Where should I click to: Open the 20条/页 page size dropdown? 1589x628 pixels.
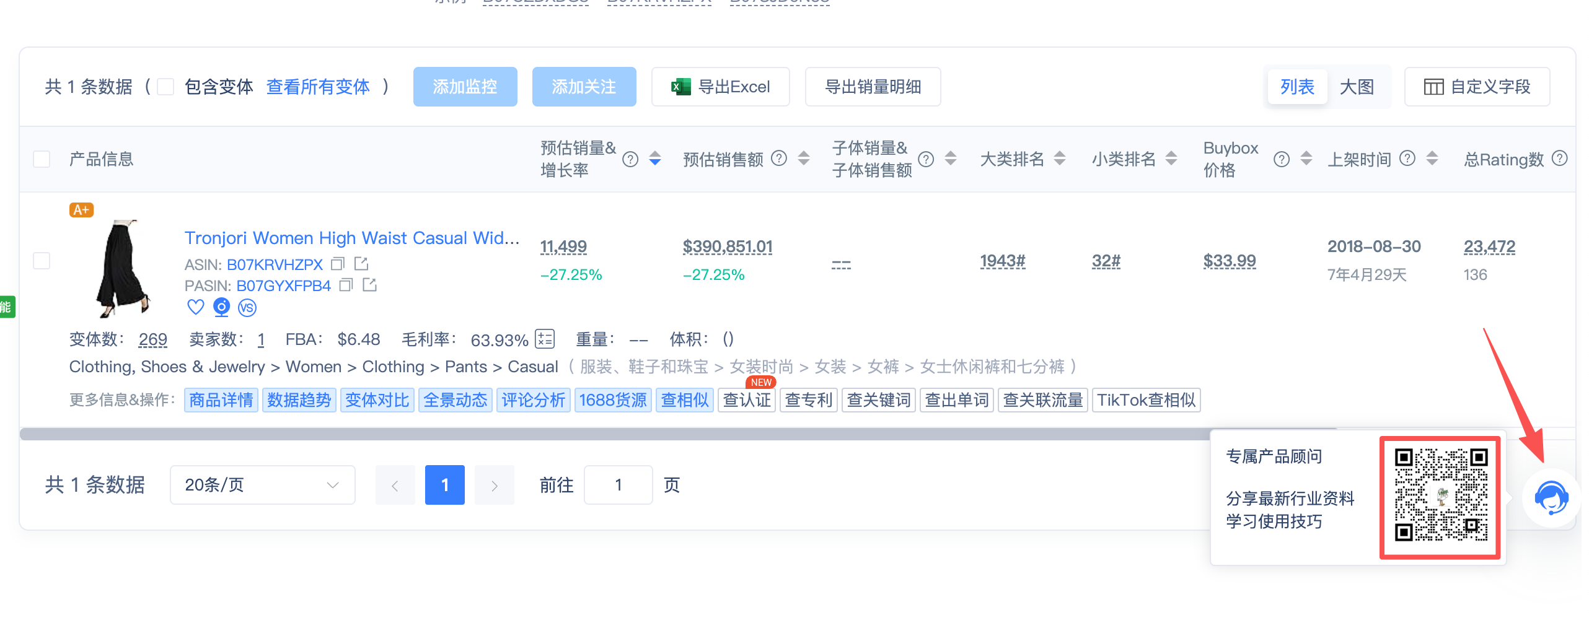click(263, 485)
